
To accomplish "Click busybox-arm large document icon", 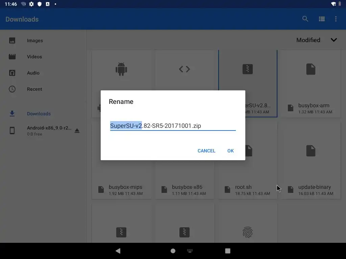I will 311,69.
